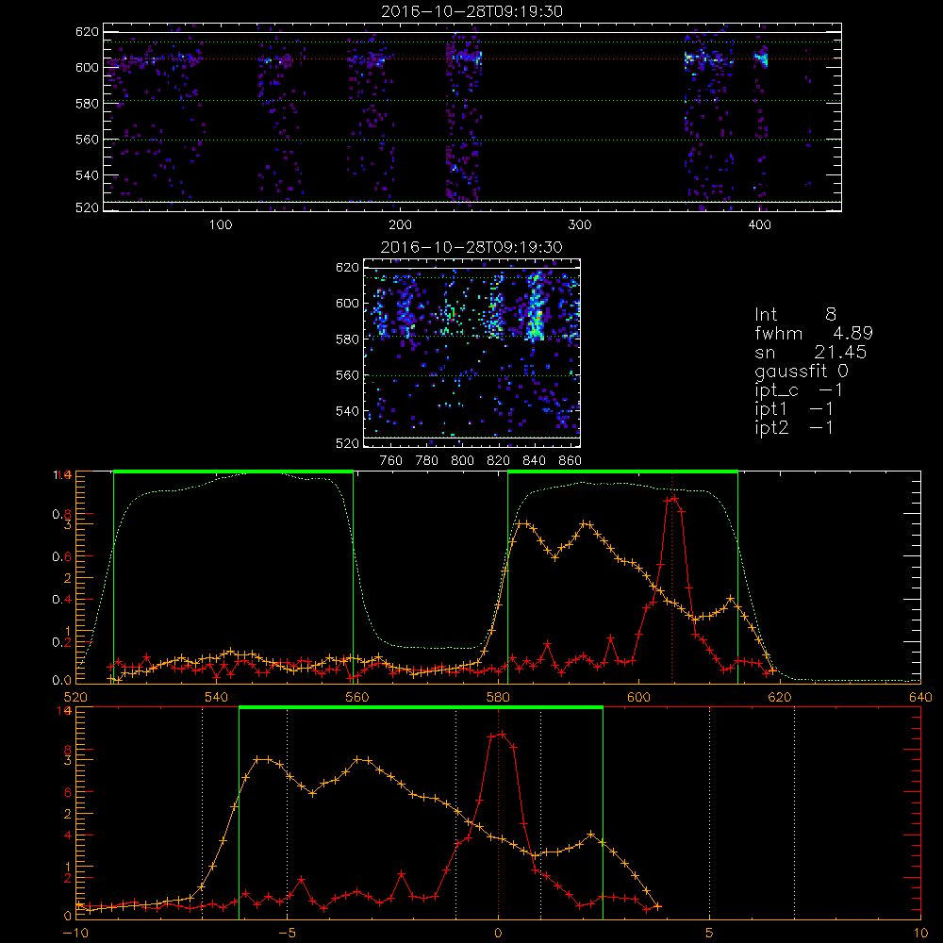Click x-axis label -10 on offset plot

[75, 933]
